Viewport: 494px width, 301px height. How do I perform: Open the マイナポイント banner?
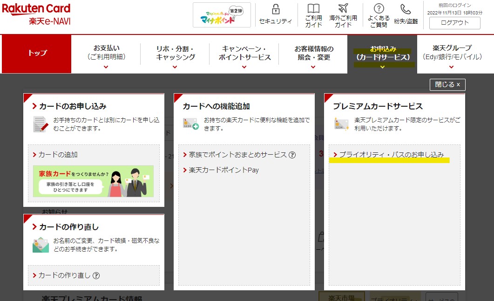click(222, 15)
